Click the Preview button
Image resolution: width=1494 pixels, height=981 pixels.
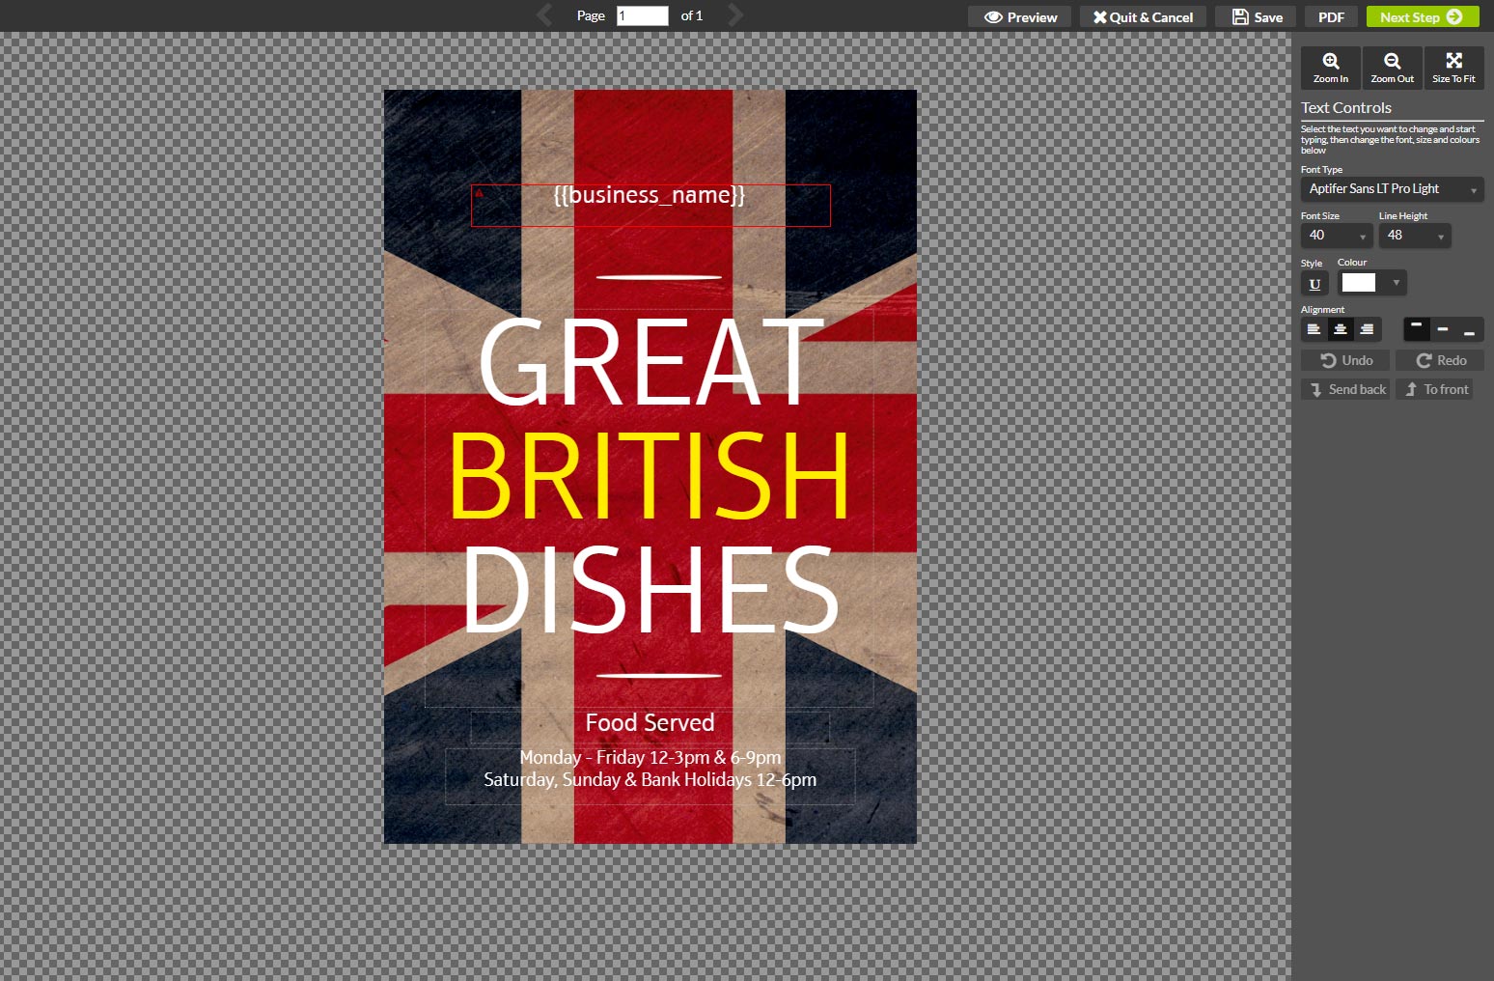click(1020, 17)
